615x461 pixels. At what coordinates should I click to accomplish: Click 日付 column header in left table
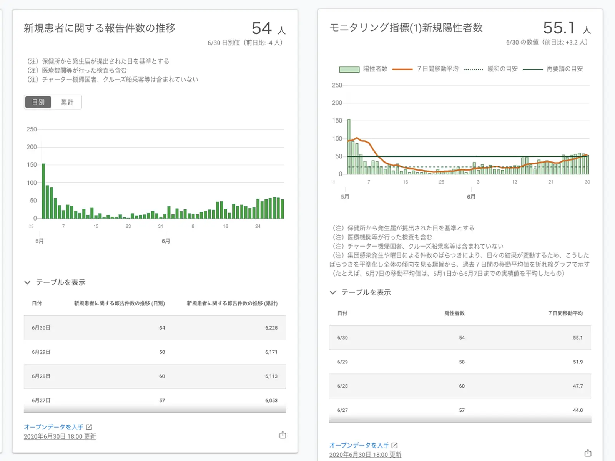tap(37, 303)
